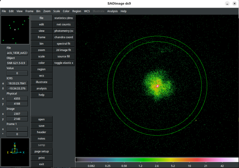
Task: Select the 'wcs' buttonbar category
Action: click(41, 76)
